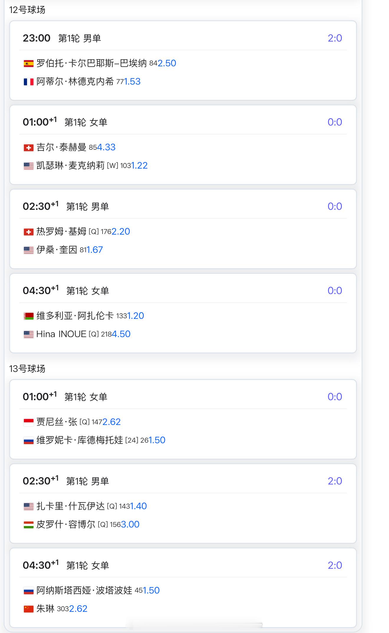Click the Spain flag beside 罗伯托·卡尔巴耶斯-巴埃纳
Screen dimensions: 389x633
29,63
